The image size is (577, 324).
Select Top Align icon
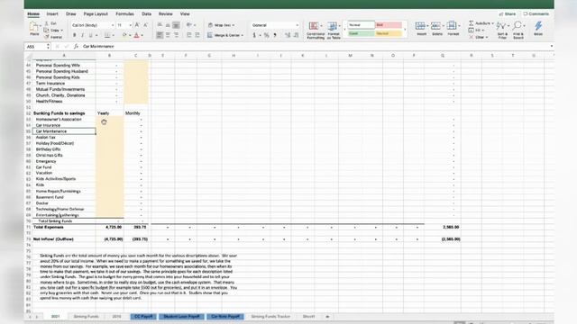(x=160, y=25)
